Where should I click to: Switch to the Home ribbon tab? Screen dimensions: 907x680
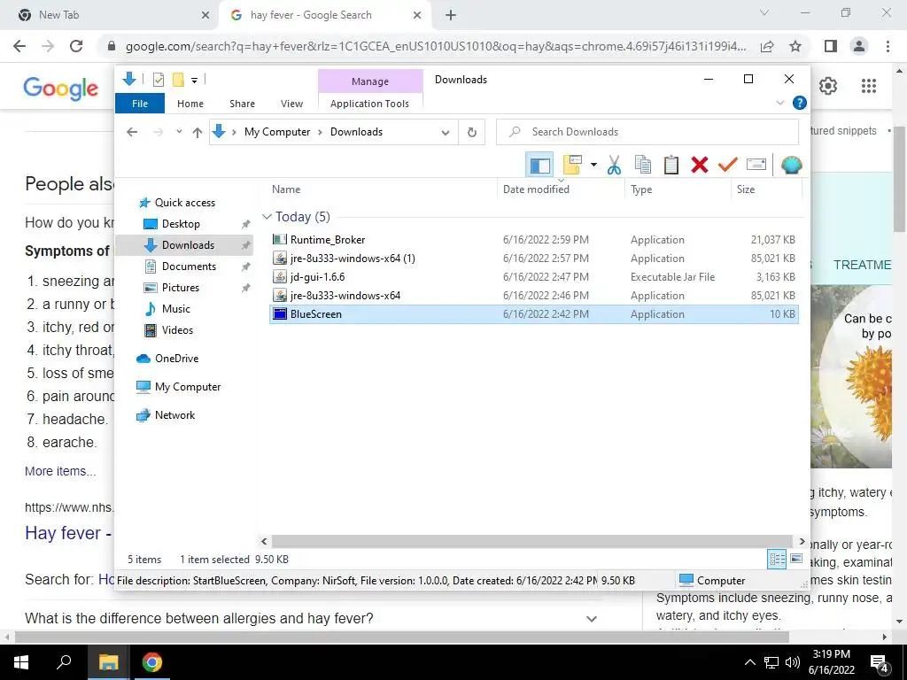[190, 104]
